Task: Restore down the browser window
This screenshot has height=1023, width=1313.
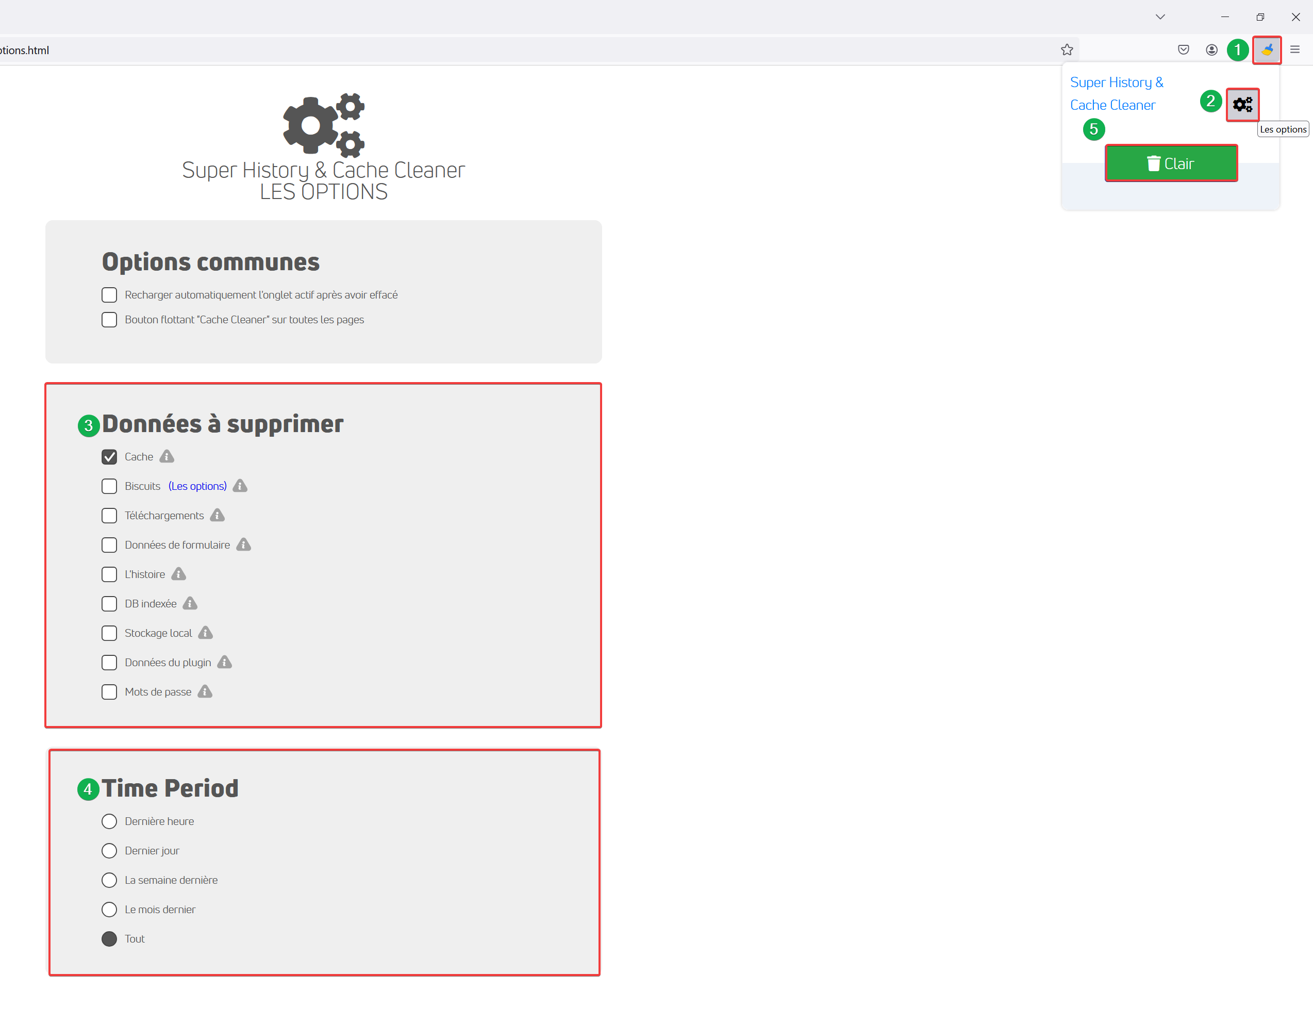Action: pyautogui.click(x=1259, y=17)
